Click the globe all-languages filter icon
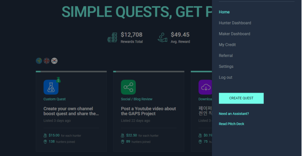Viewport: 303px width, 156px height. click(39, 61)
